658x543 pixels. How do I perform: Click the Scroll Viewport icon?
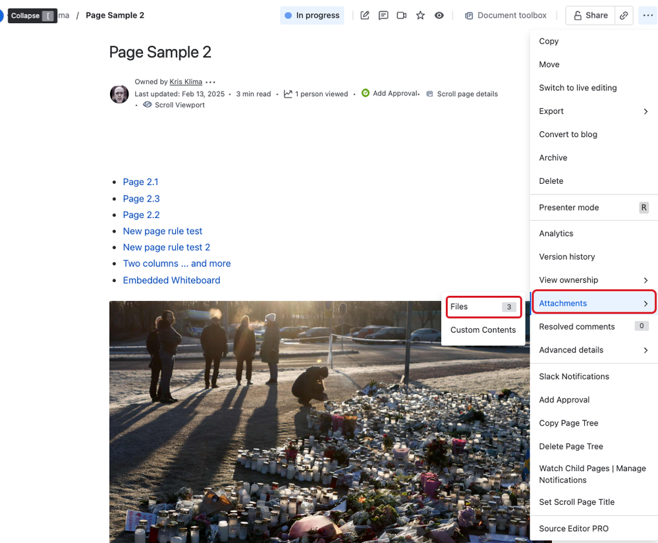pos(148,105)
